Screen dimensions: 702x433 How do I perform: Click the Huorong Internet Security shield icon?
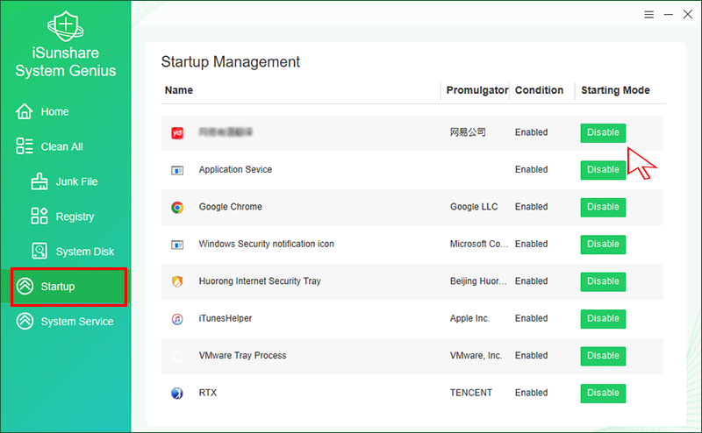[x=177, y=282]
